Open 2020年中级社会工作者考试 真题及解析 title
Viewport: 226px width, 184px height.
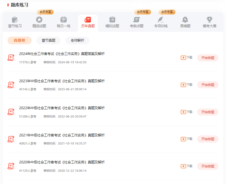[62, 162]
